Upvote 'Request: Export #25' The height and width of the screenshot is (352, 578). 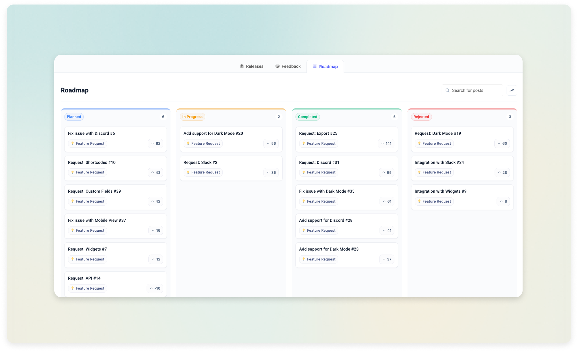point(386,144)
